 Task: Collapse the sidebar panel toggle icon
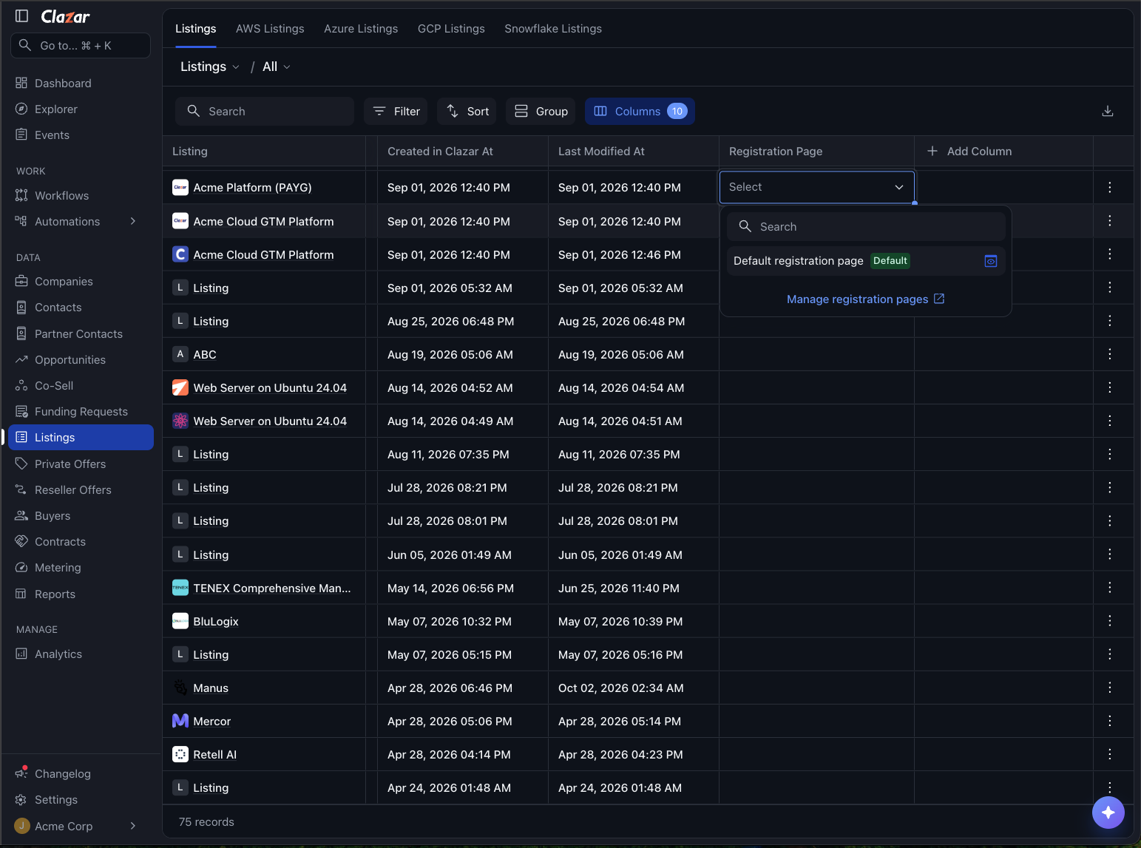coord(22,16)
